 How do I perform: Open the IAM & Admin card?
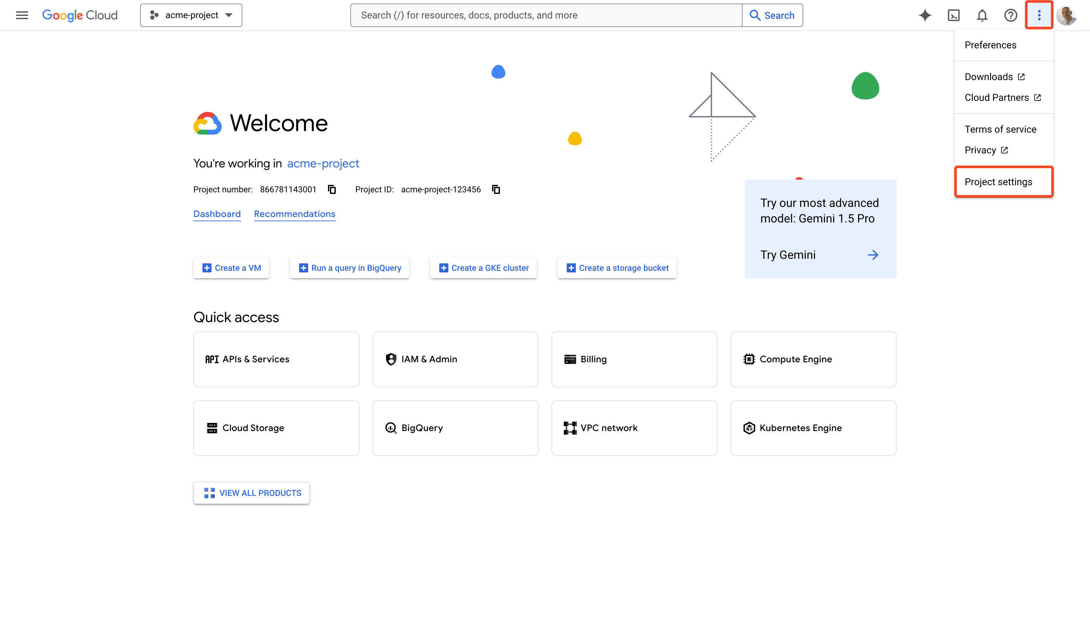[x=455, y=359]
